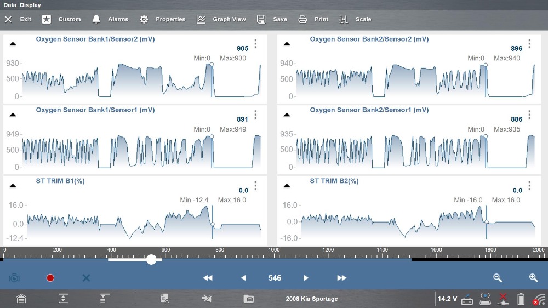The width and height of the screenshot is (548, 308).
Task: Step forward one frame
Action: 306,278
